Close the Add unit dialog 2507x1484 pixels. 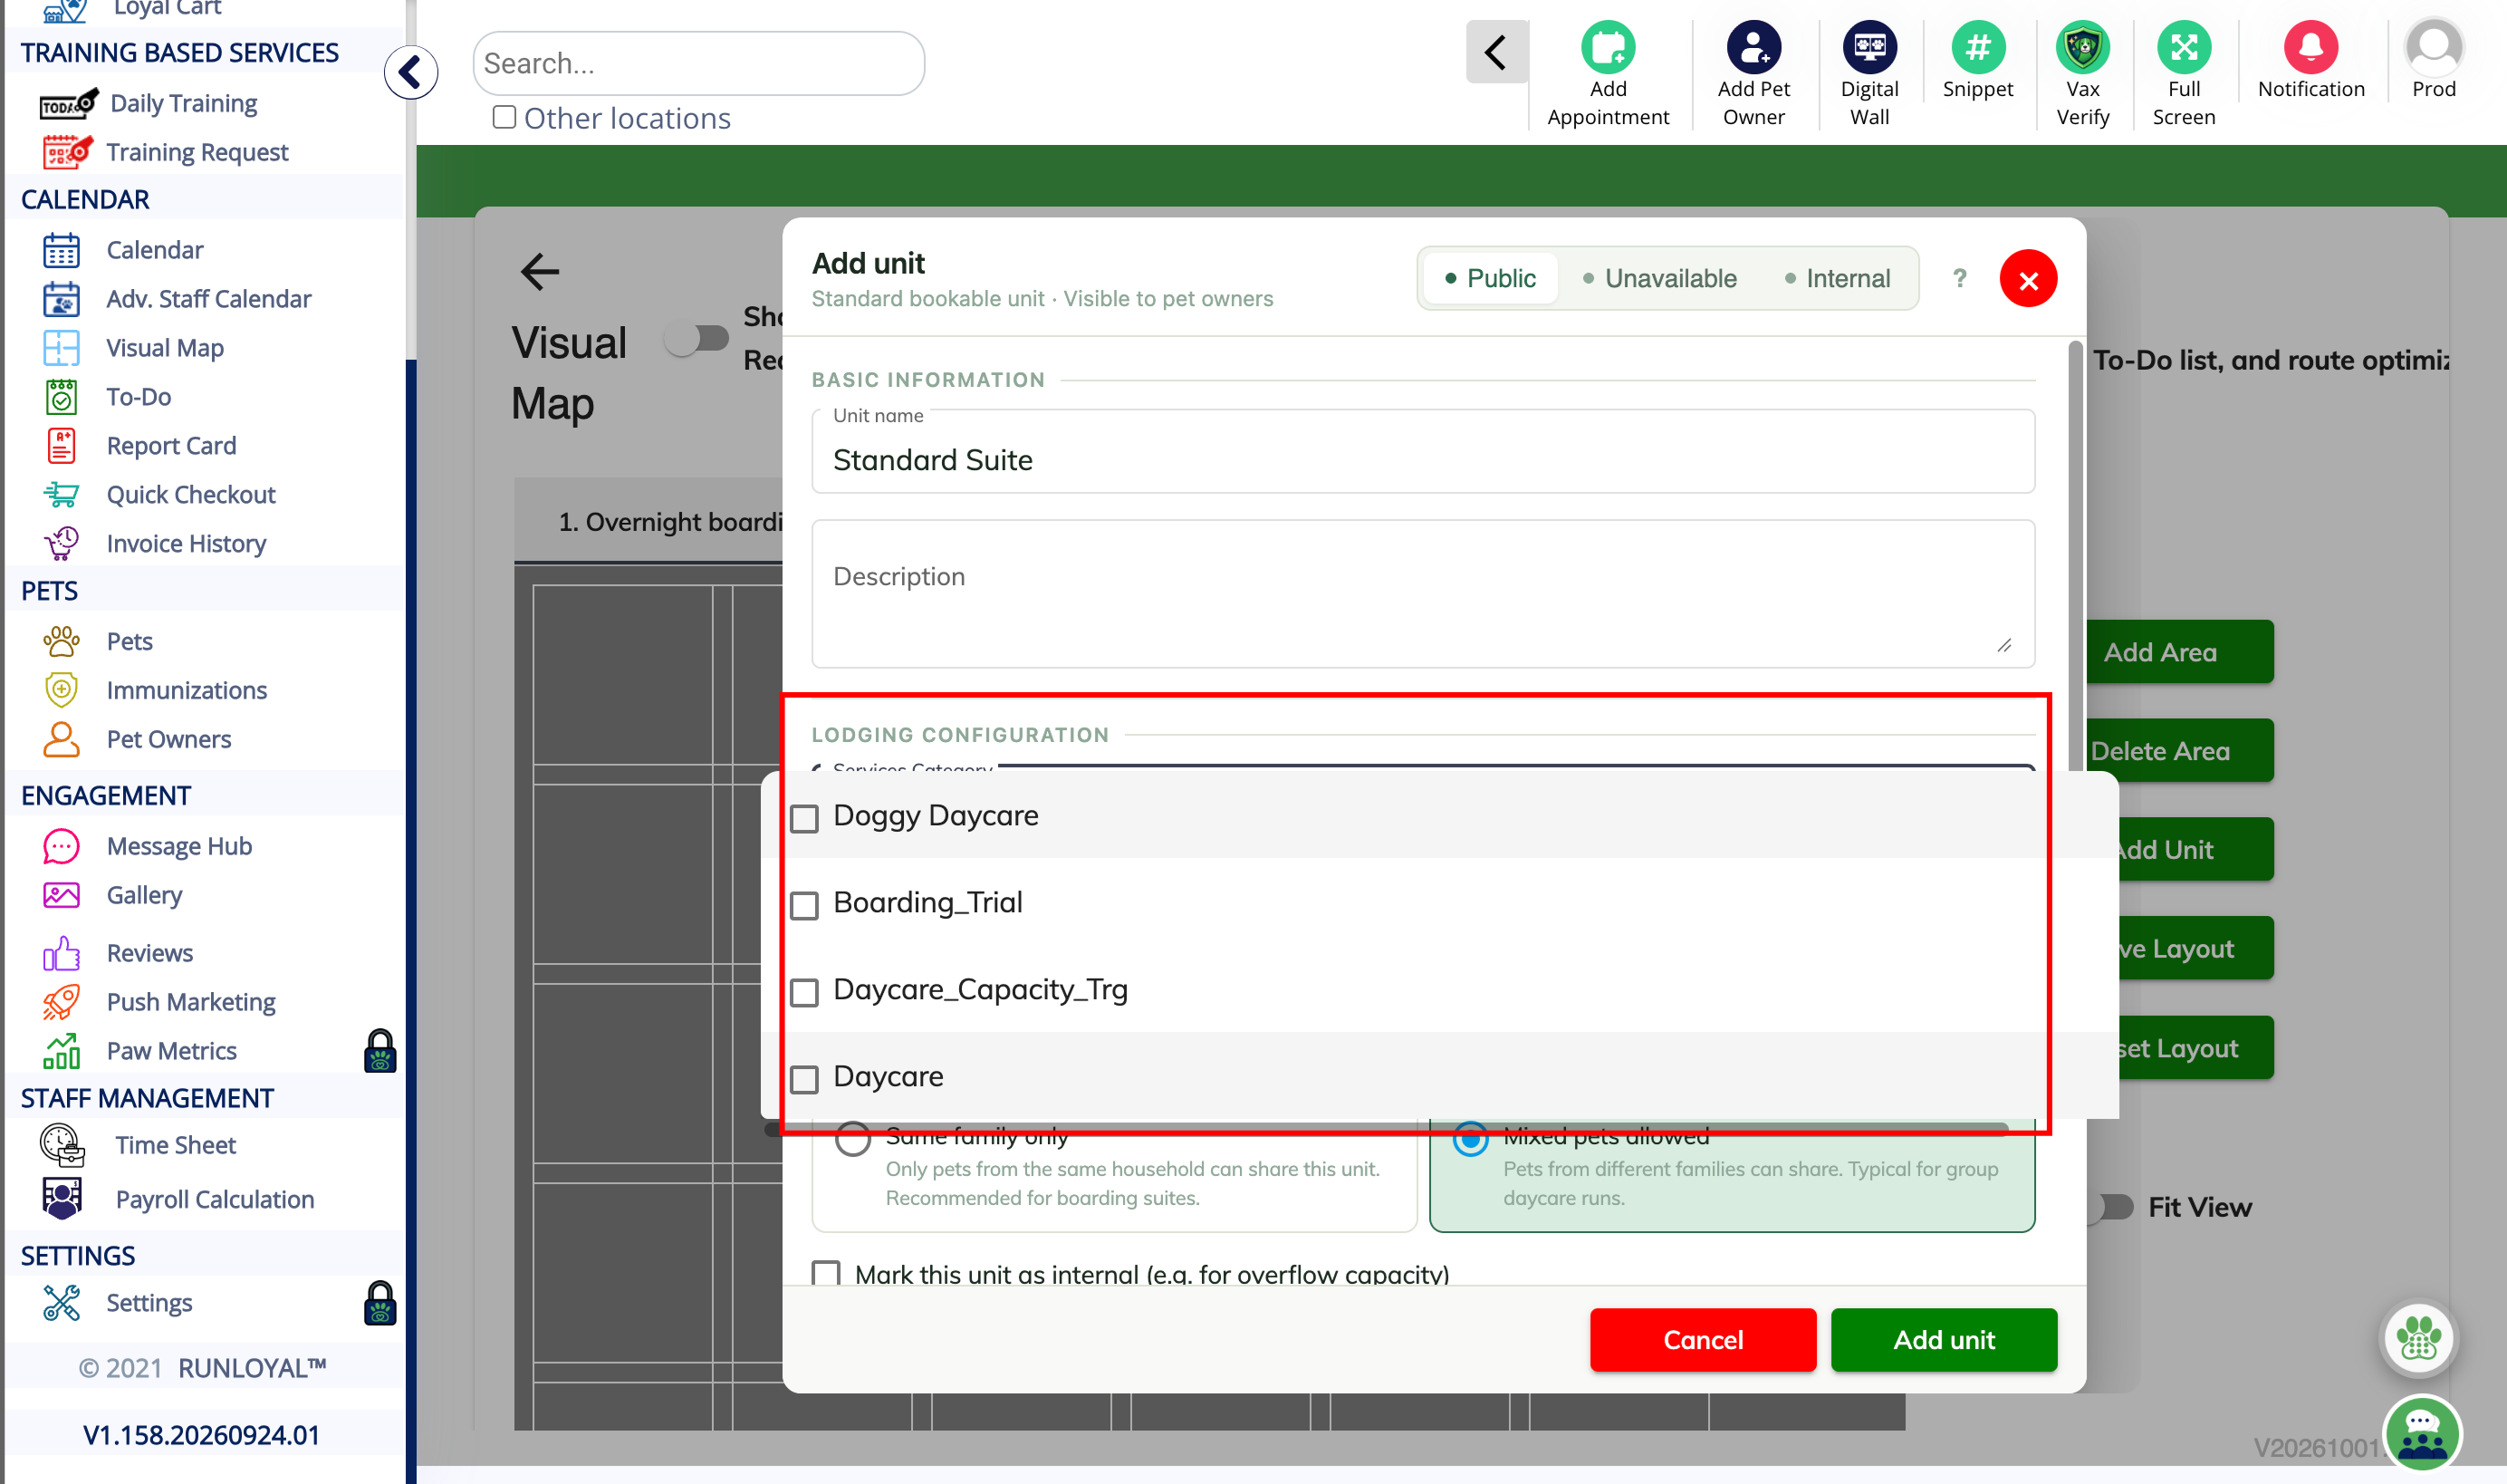click(2027, 279)
